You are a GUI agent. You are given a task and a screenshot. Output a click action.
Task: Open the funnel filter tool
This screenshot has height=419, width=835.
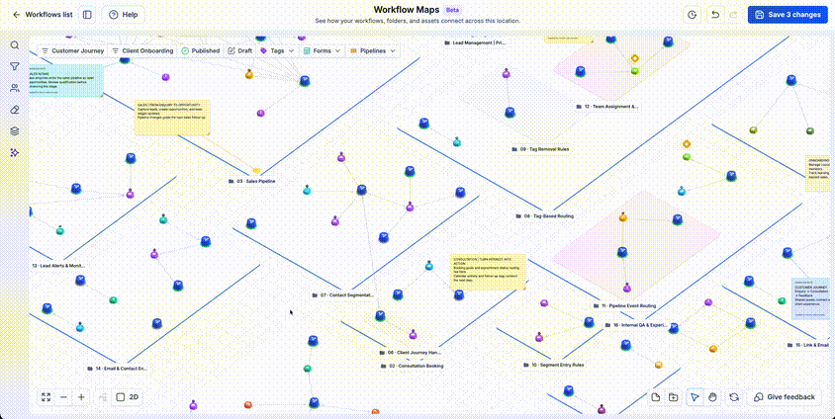point(15,66)
